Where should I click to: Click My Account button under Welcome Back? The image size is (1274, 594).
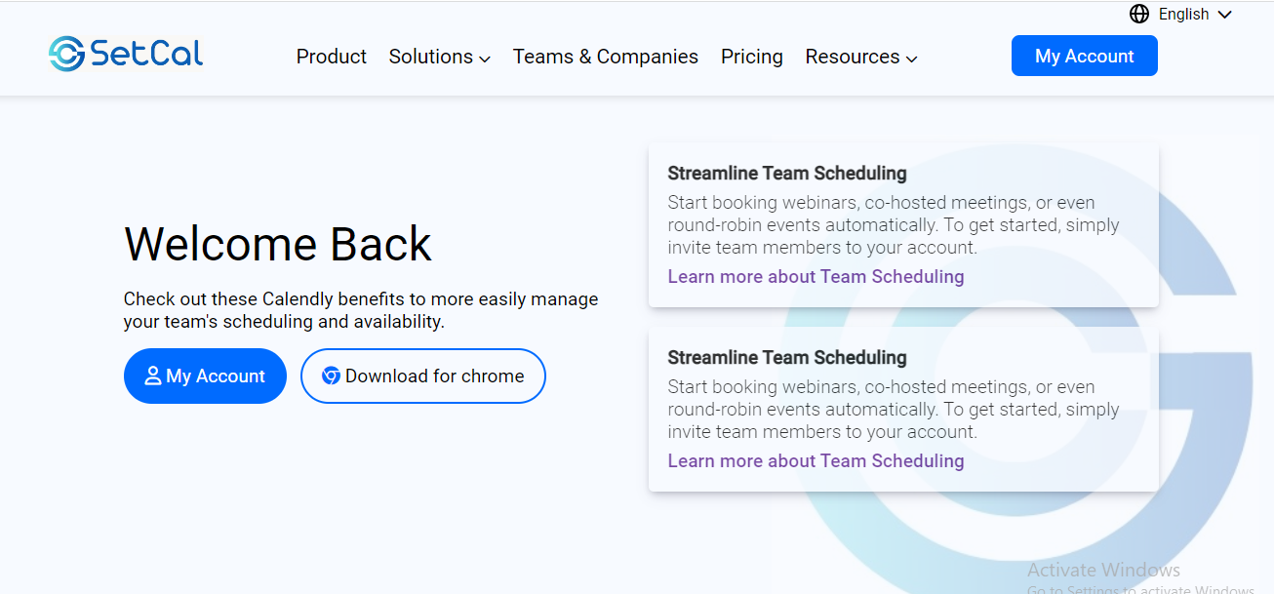click(205, 376)
